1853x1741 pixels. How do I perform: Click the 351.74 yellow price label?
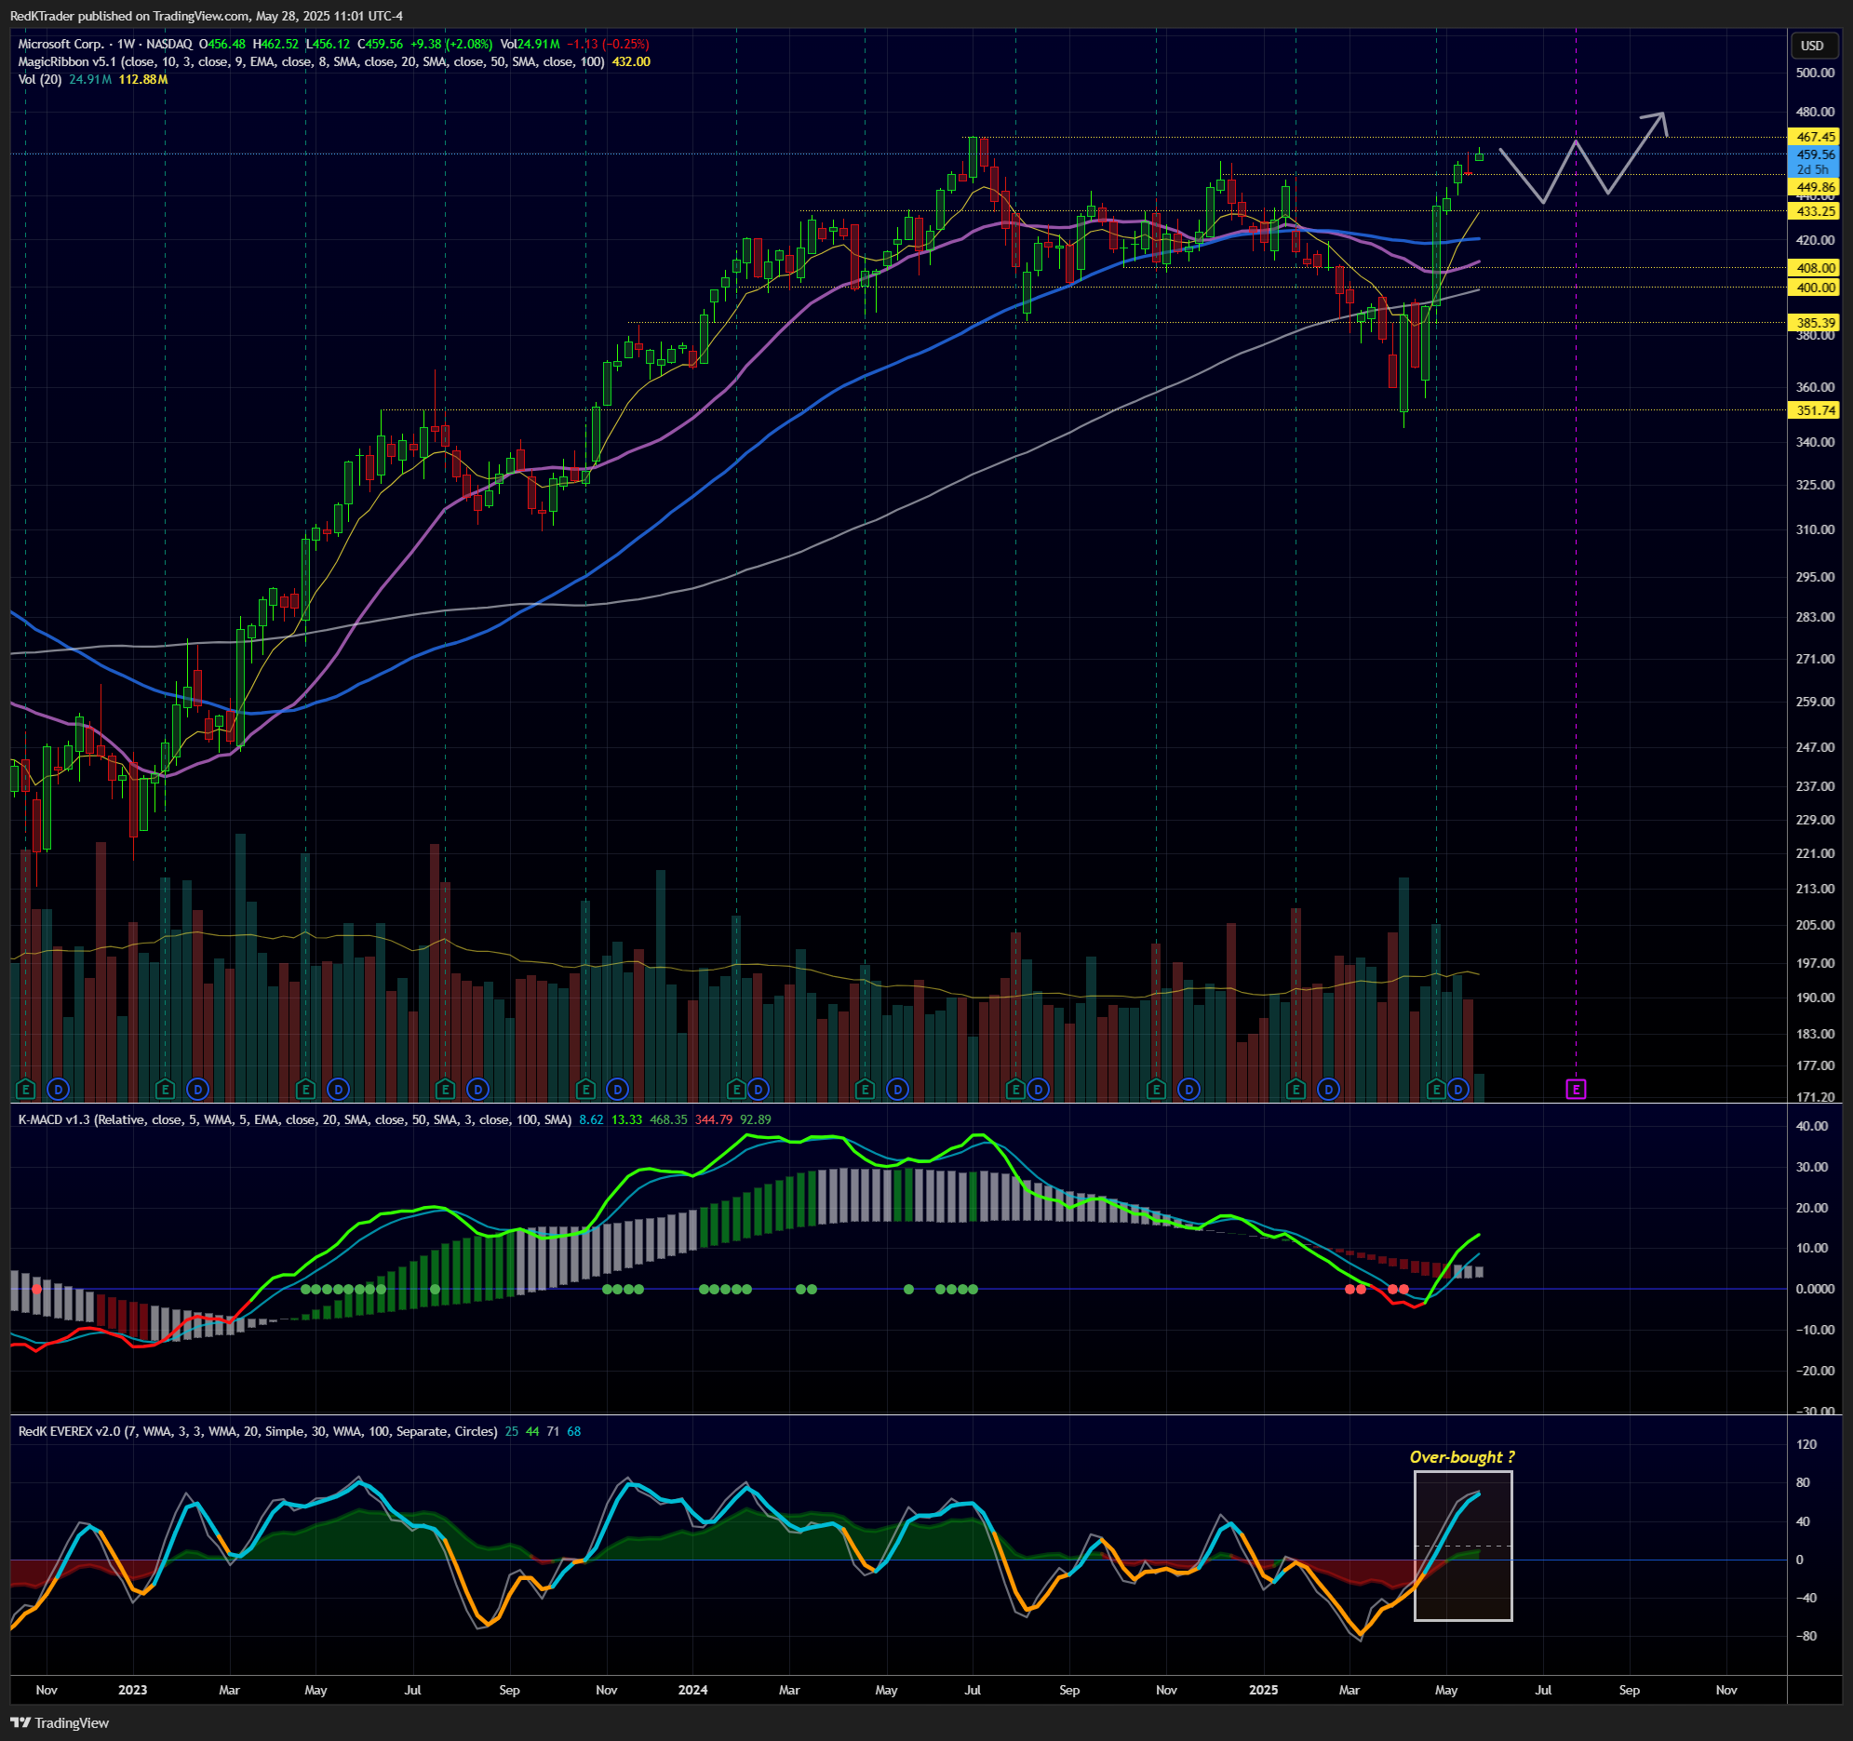[x=1814, y=410]
